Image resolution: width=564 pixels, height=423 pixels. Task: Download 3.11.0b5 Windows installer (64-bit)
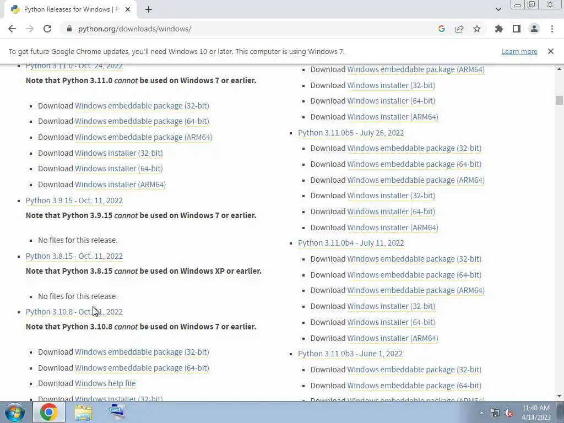pyautogui.click(x=391, y=211)
